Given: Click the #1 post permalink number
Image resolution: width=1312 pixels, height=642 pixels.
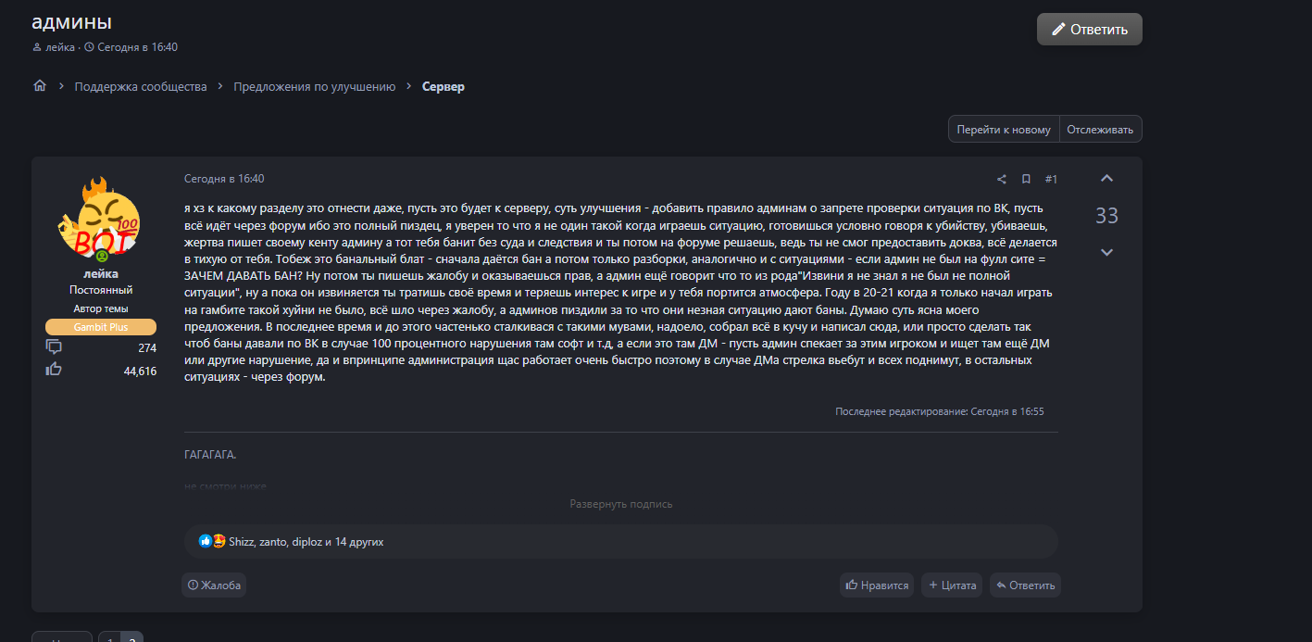Looking at the screenshot, I should (x=1051, y=180).
